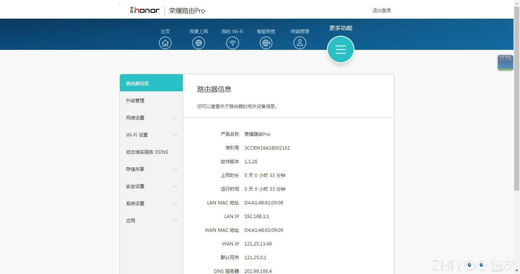Click the 产品名称 value 荣耀路由Pro

(257, 134)
